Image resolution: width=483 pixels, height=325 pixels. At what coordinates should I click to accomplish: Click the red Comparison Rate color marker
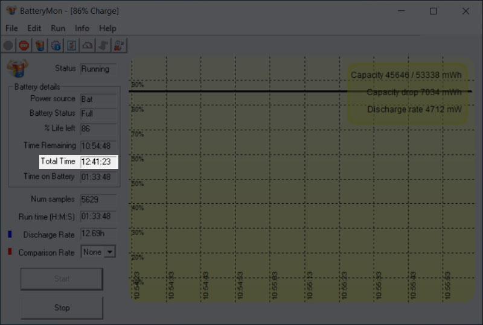coord(10,252)
